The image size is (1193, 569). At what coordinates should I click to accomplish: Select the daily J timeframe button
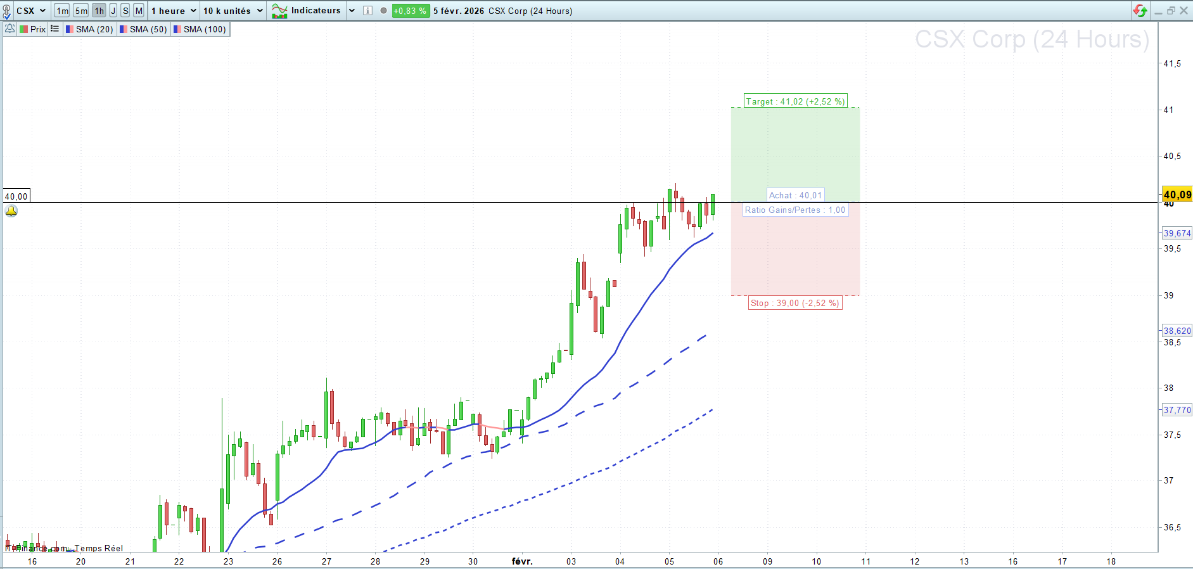(x=113, y=11)
